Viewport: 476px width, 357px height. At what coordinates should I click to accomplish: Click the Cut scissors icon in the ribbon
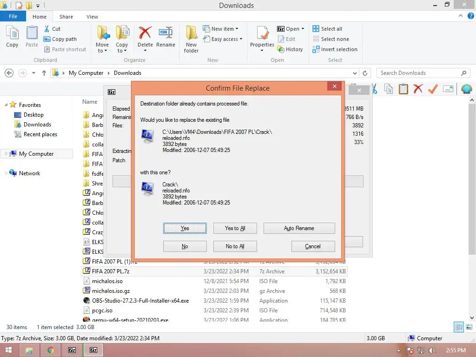pyautogui.click(x=47, y=29)
